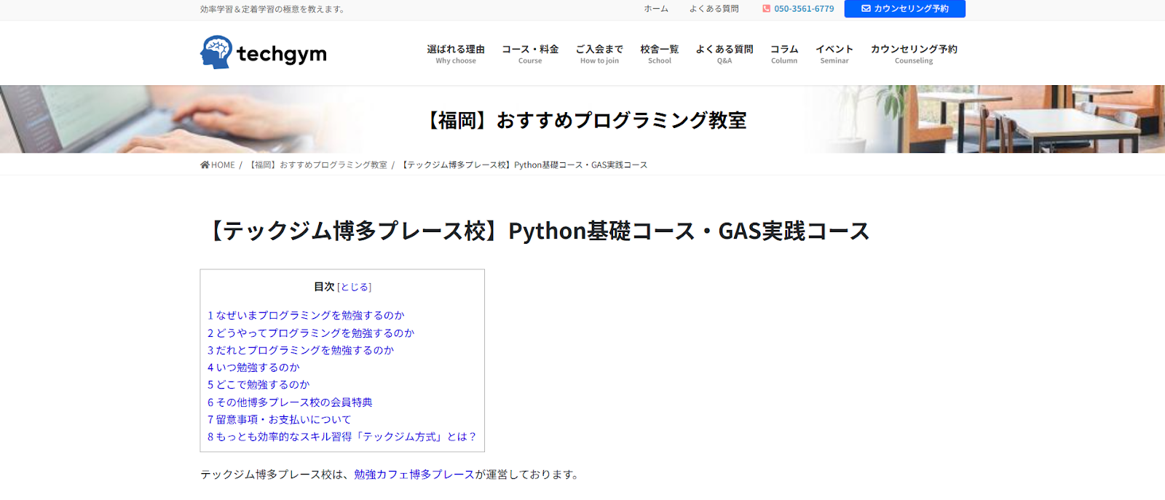Jump to section 8 about テックジム方式

[x=342, y=437]
